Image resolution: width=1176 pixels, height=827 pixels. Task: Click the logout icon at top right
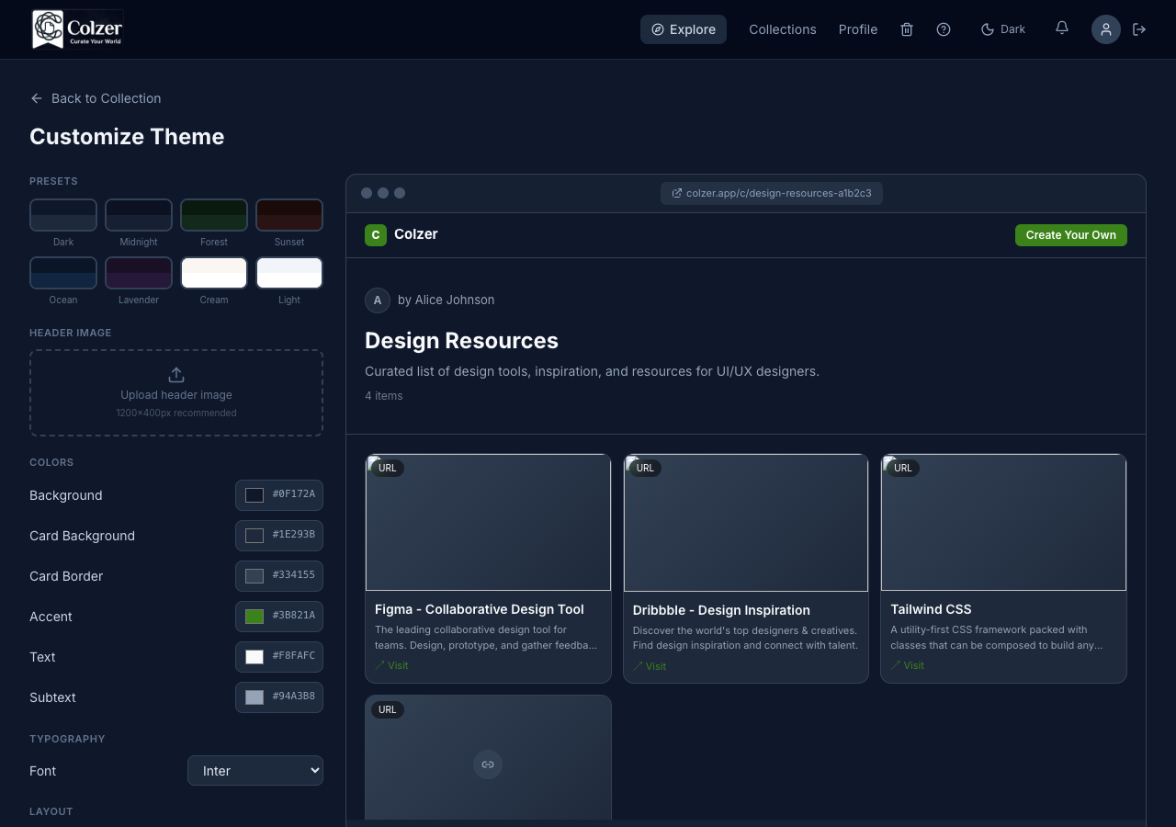[1139, 28]
